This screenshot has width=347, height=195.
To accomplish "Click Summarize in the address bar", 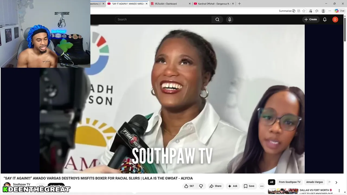I will [287, 11].
